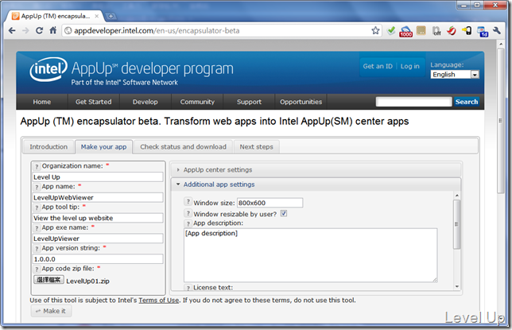
Task: Show help for App name field
Action: click(37, 187)
